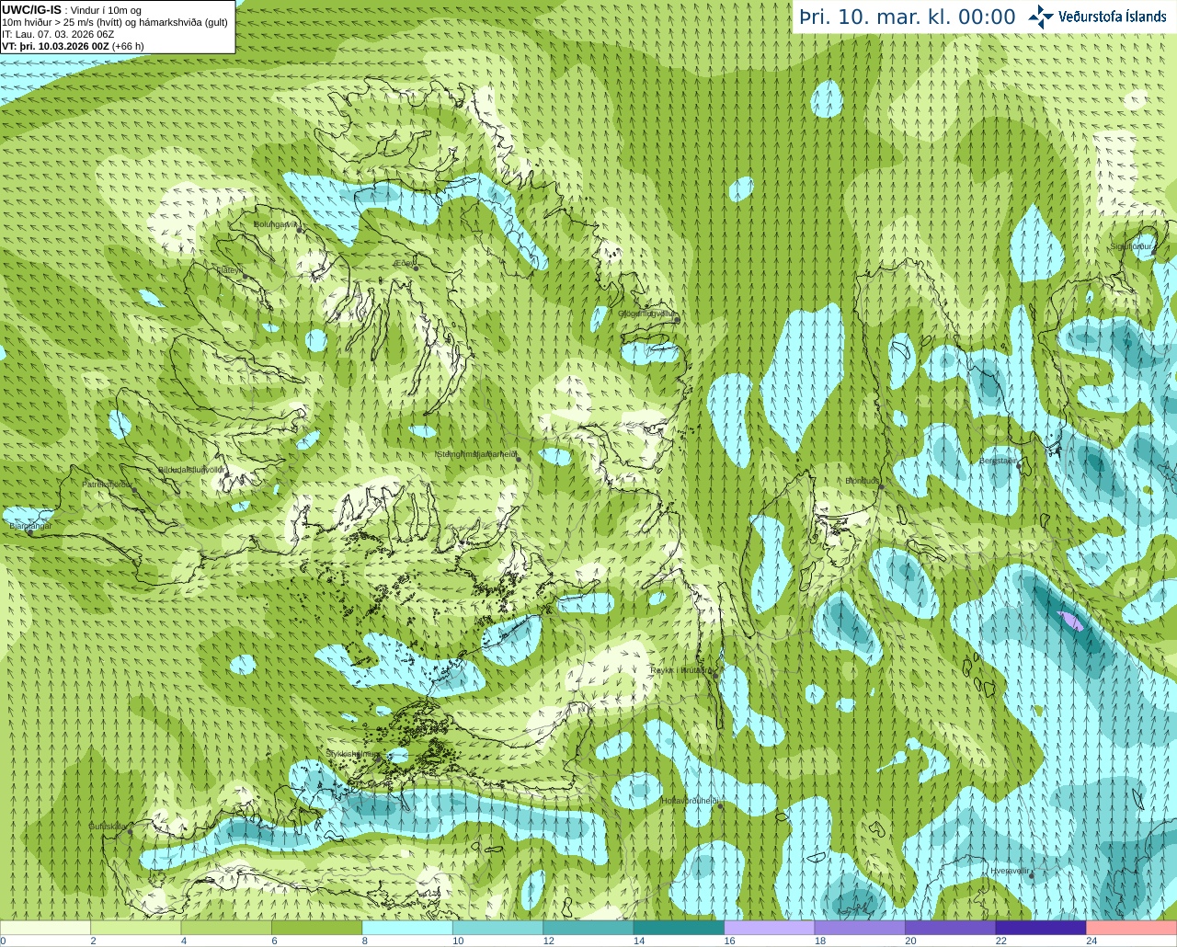Screen dimensions: 1177x947
Task: Click the legend scale value 16
Action: pos(729,941)
